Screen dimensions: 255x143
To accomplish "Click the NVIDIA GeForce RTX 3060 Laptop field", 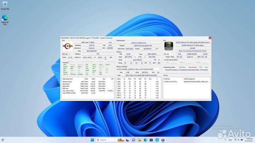I will [x=193, y=46].
